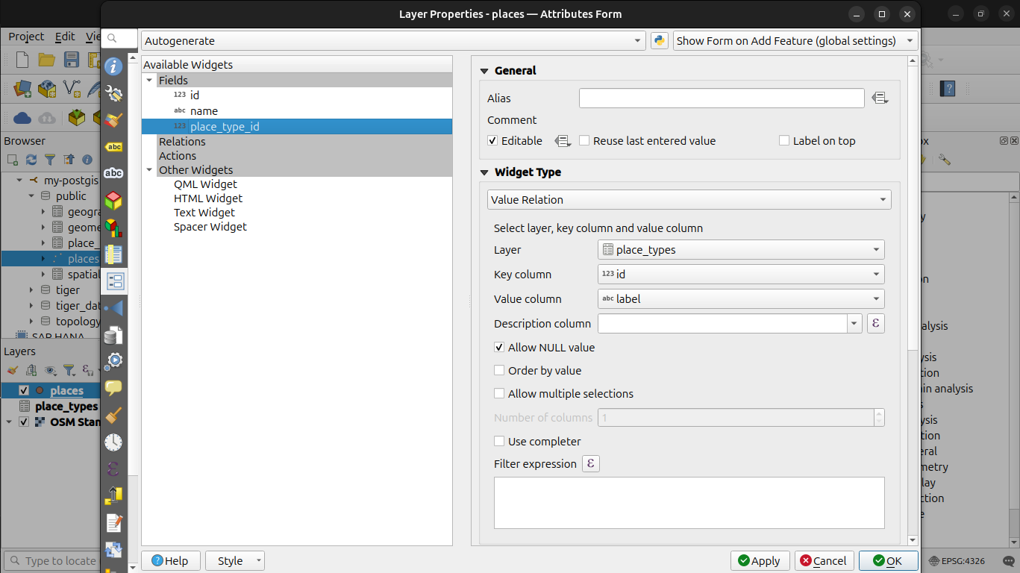Open the 3D View settings cube icon

point(113,200)
